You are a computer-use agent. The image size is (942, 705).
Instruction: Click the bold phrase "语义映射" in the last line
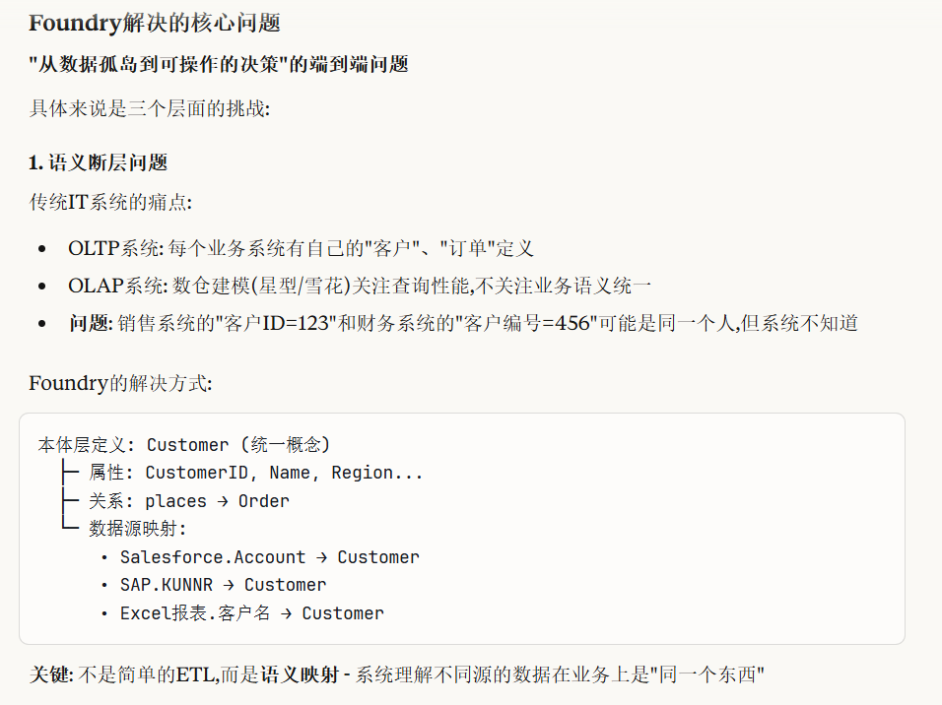[300, 675]
